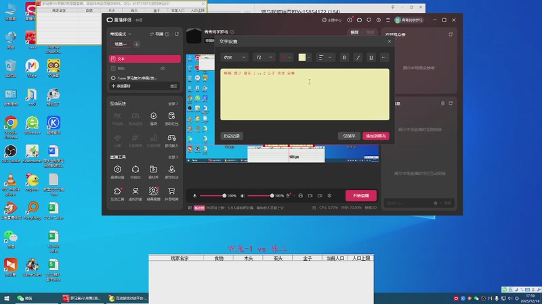
Task: Open the 绿幕直播 green screen icon
Action: (154, 194)
